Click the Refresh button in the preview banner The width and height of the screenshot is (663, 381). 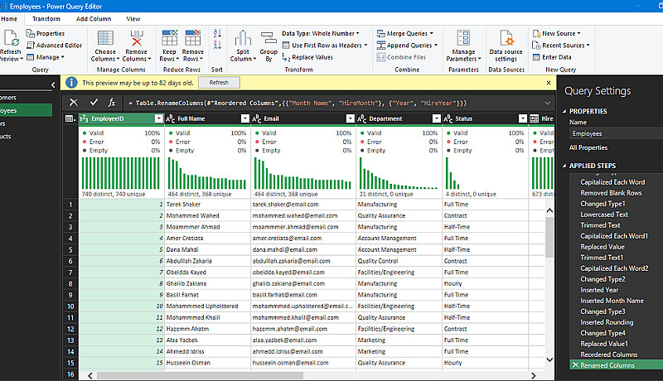tap(219, 83)
